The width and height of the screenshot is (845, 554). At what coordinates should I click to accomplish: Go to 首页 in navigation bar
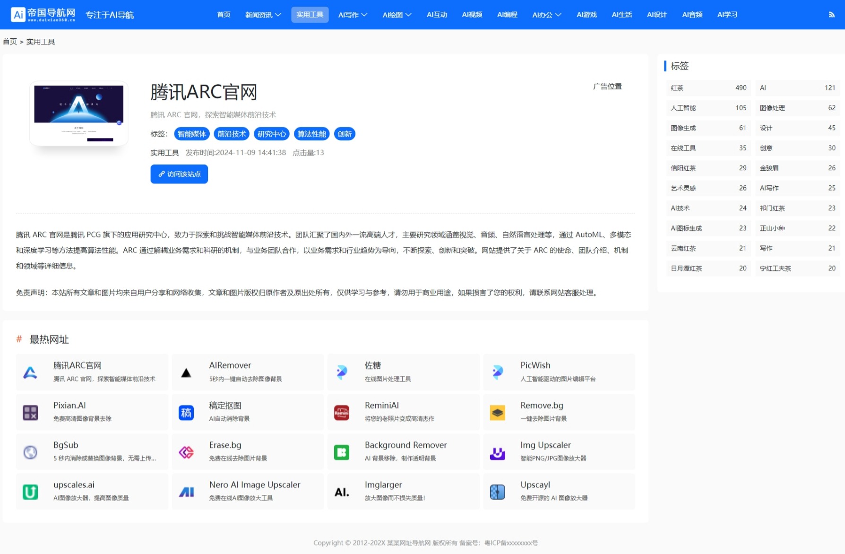point(224,15)
